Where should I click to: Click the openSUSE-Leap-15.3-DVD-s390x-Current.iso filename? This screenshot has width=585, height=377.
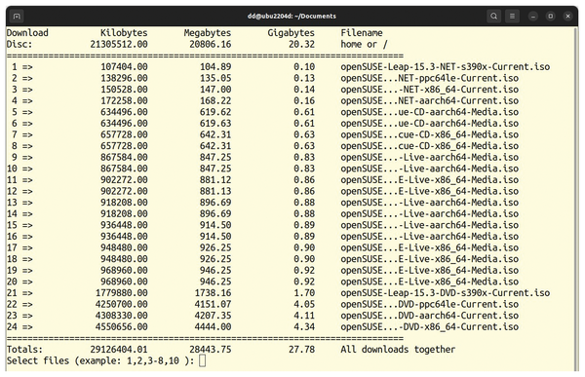pyautogui.click(x=446, y=292)
